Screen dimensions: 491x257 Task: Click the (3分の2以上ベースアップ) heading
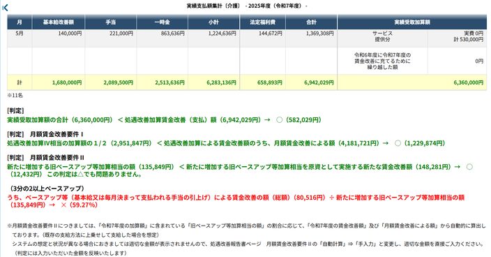(47, 189)
